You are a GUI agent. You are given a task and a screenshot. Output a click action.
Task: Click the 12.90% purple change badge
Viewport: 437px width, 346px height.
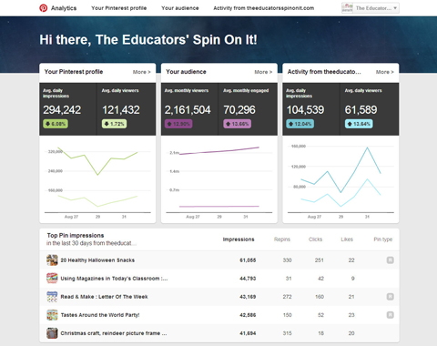pyautogui.click(x=178, y=124)
